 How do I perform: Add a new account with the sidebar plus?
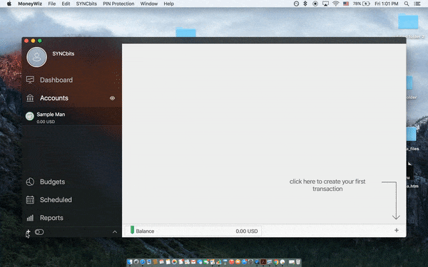(28, 232)
